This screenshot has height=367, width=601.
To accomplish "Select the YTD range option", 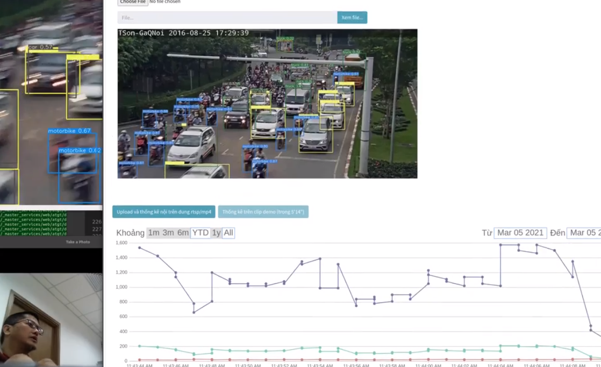I will point(201,233).
